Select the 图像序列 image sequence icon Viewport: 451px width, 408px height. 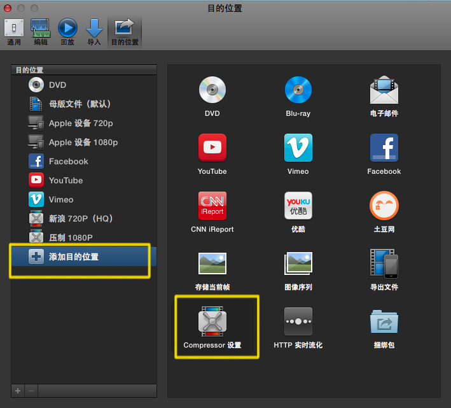click(298, 264)
